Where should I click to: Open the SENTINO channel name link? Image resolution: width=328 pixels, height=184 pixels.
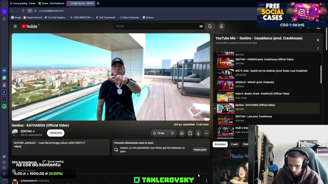tap(26, 131)
